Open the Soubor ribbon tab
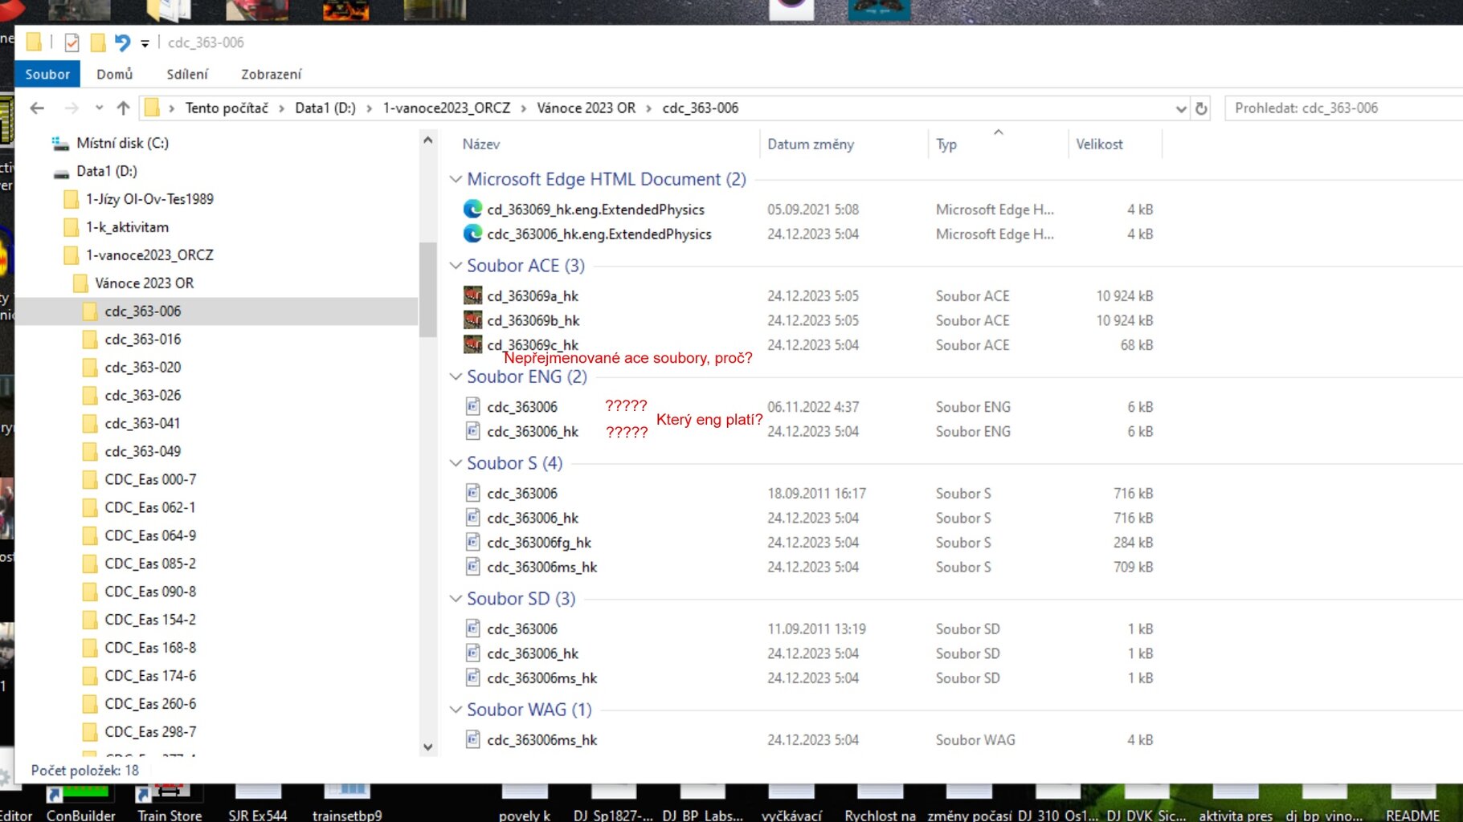 coord(47,74)
